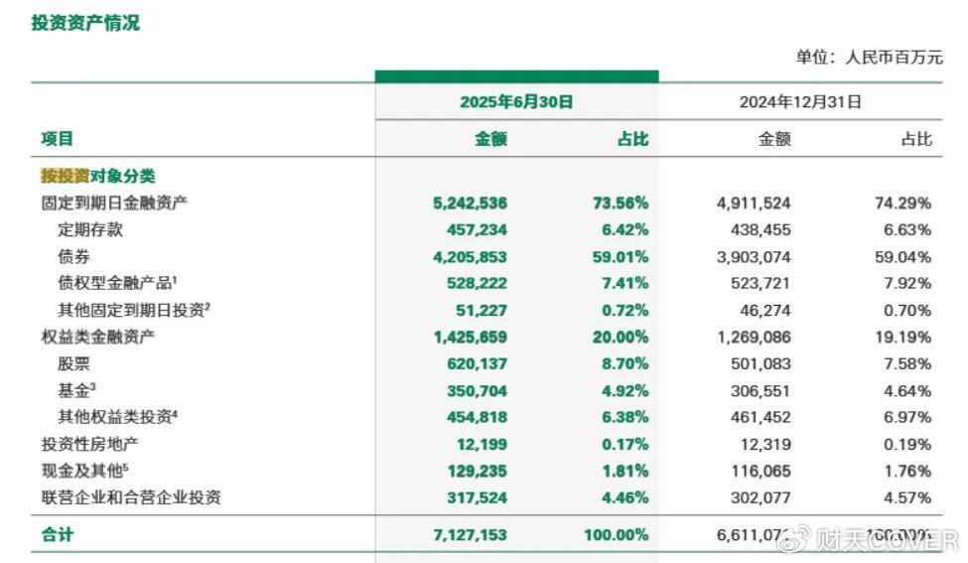
Task: Click the 单位：人民币百万元 unit label
Action: (869, 57)
